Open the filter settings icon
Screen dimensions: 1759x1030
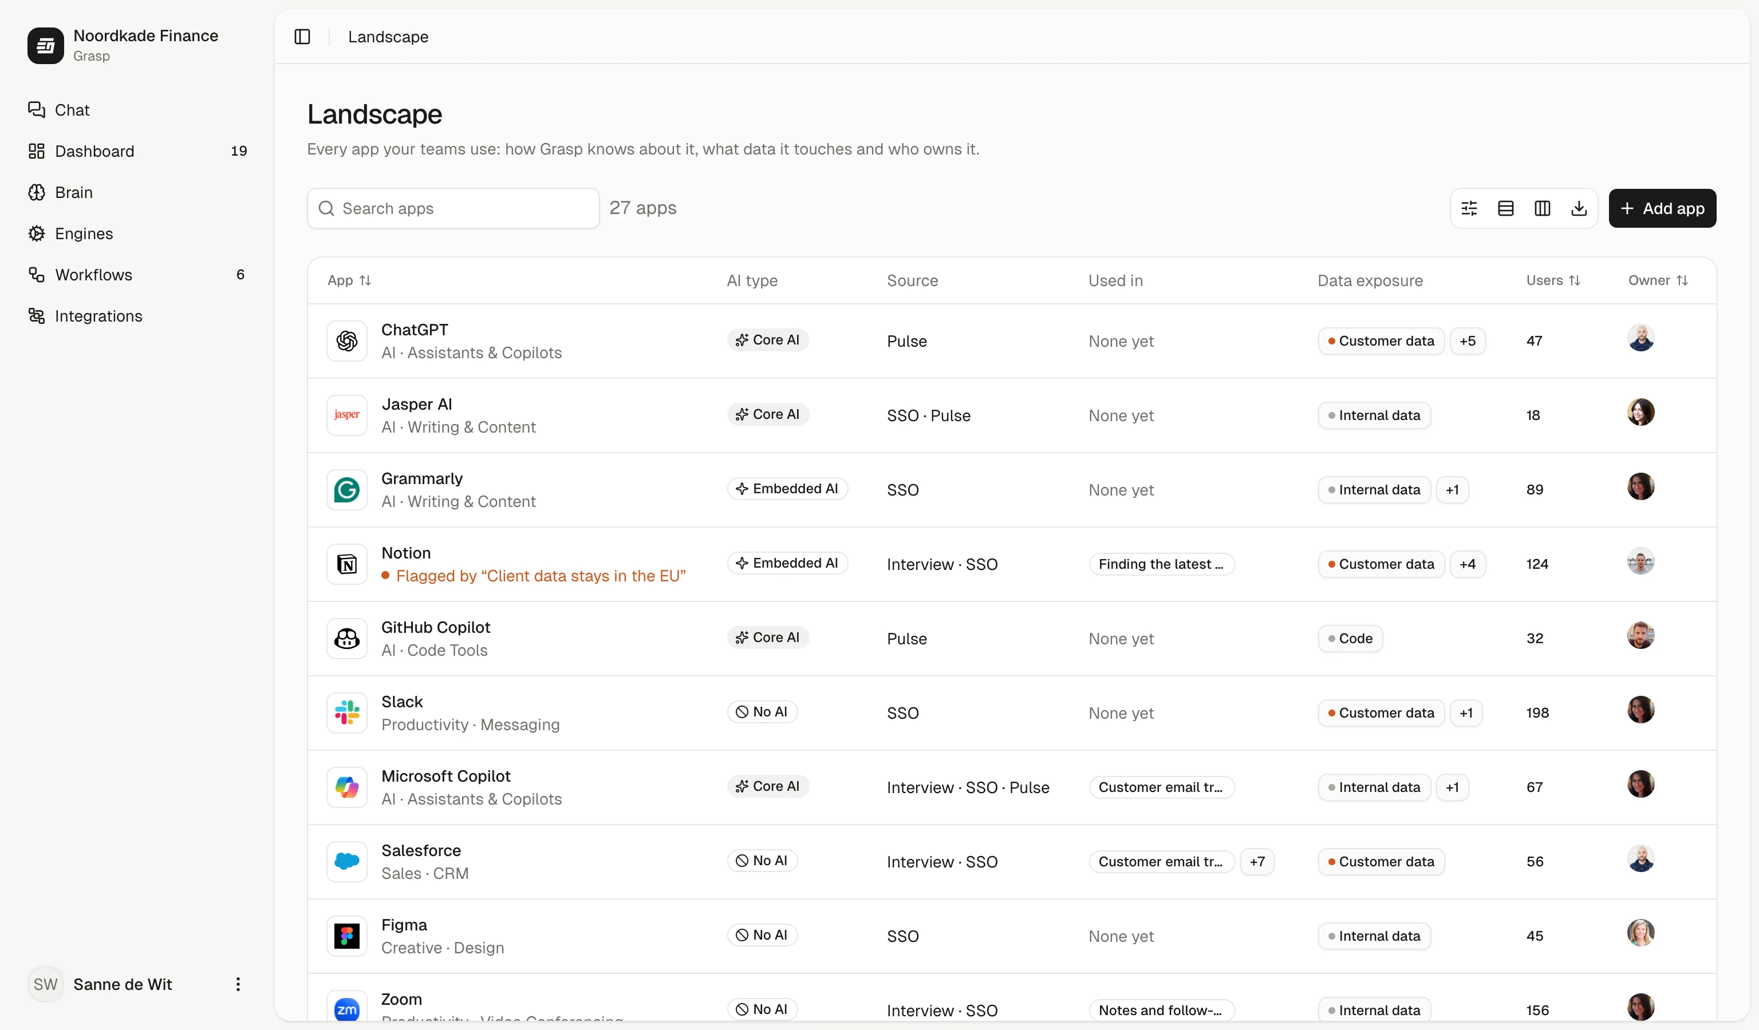pos(1469,208)
